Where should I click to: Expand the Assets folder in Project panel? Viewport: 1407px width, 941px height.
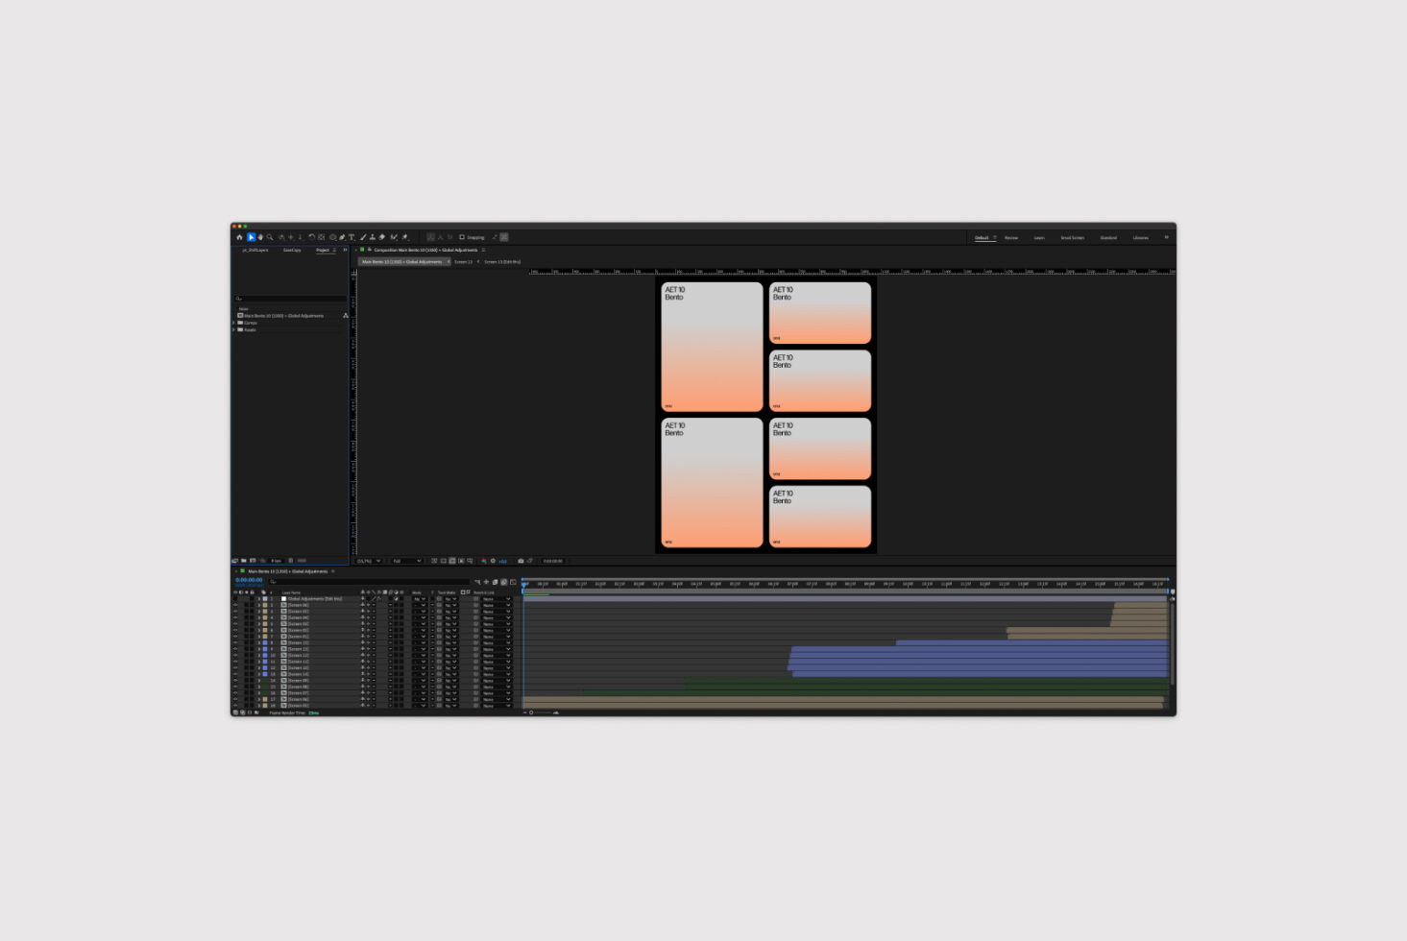[233, 329]
